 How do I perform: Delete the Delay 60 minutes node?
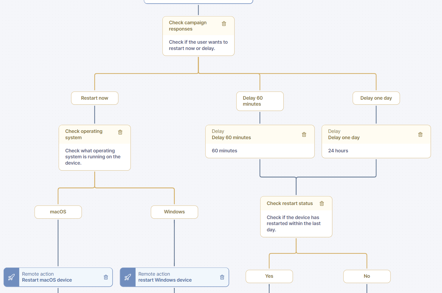304,135
